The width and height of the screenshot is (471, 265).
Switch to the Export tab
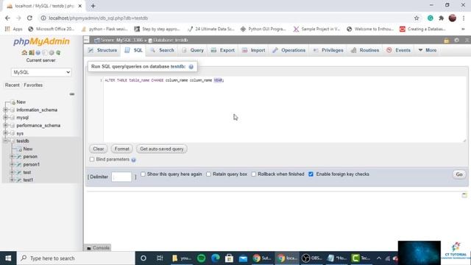pyautogui.click(x=222, y=50)
